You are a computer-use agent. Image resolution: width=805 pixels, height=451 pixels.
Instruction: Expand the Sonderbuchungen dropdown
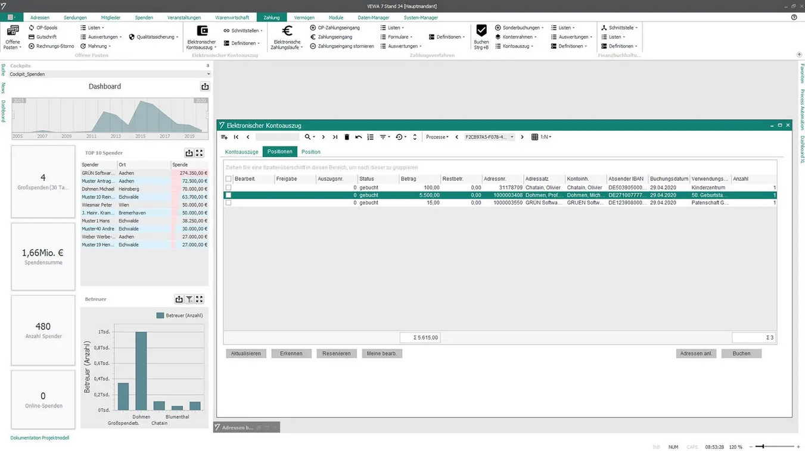click(x=520, y=28)
